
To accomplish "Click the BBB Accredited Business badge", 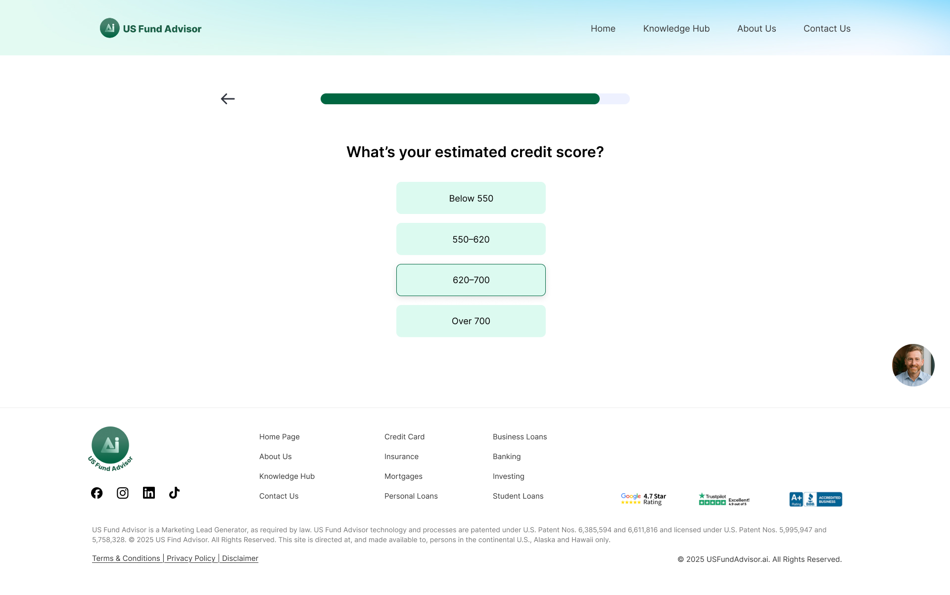I will click(815, 499).
